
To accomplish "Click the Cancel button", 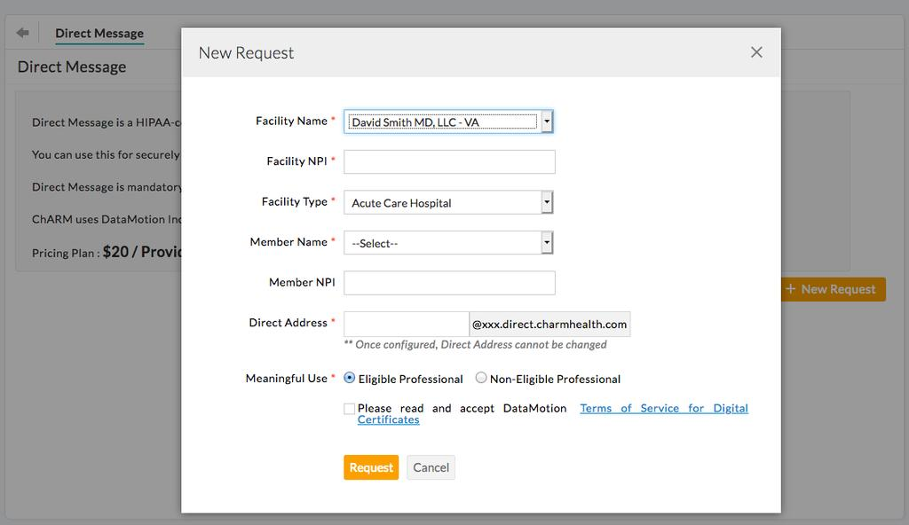I will (x=431, y=467).
